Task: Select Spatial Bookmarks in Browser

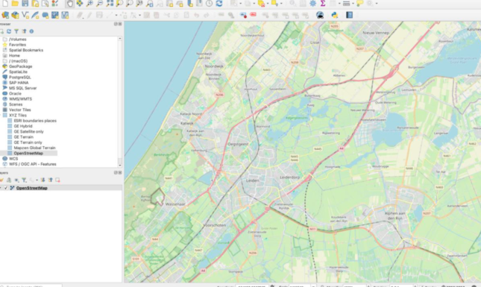Action: point(26,50)
